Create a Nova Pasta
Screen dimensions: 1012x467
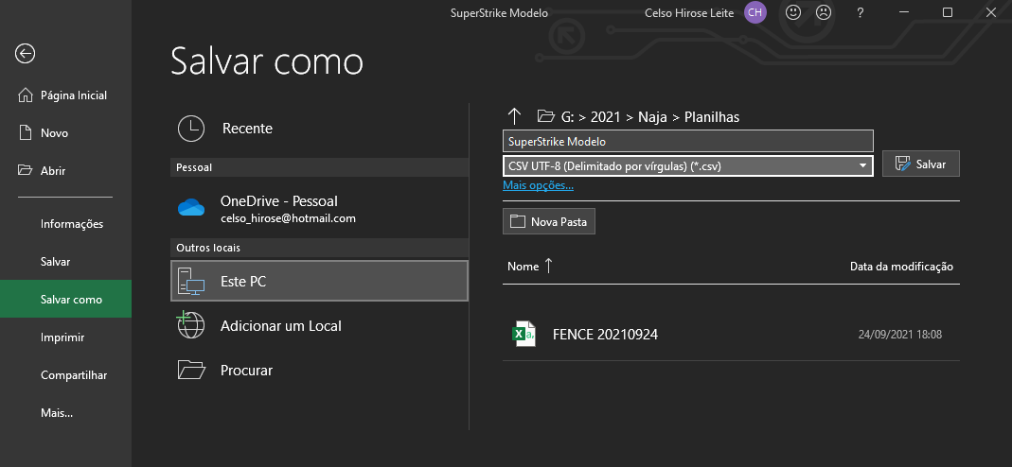[x=549, y=221]
